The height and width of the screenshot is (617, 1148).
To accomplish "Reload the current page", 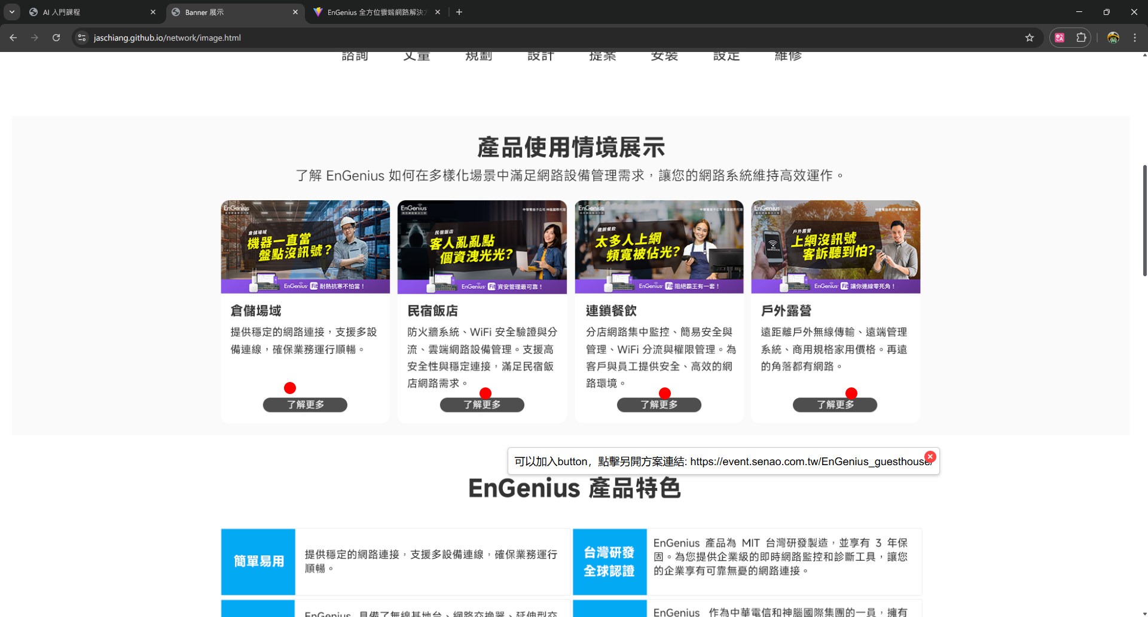I will tap(56, 38).
